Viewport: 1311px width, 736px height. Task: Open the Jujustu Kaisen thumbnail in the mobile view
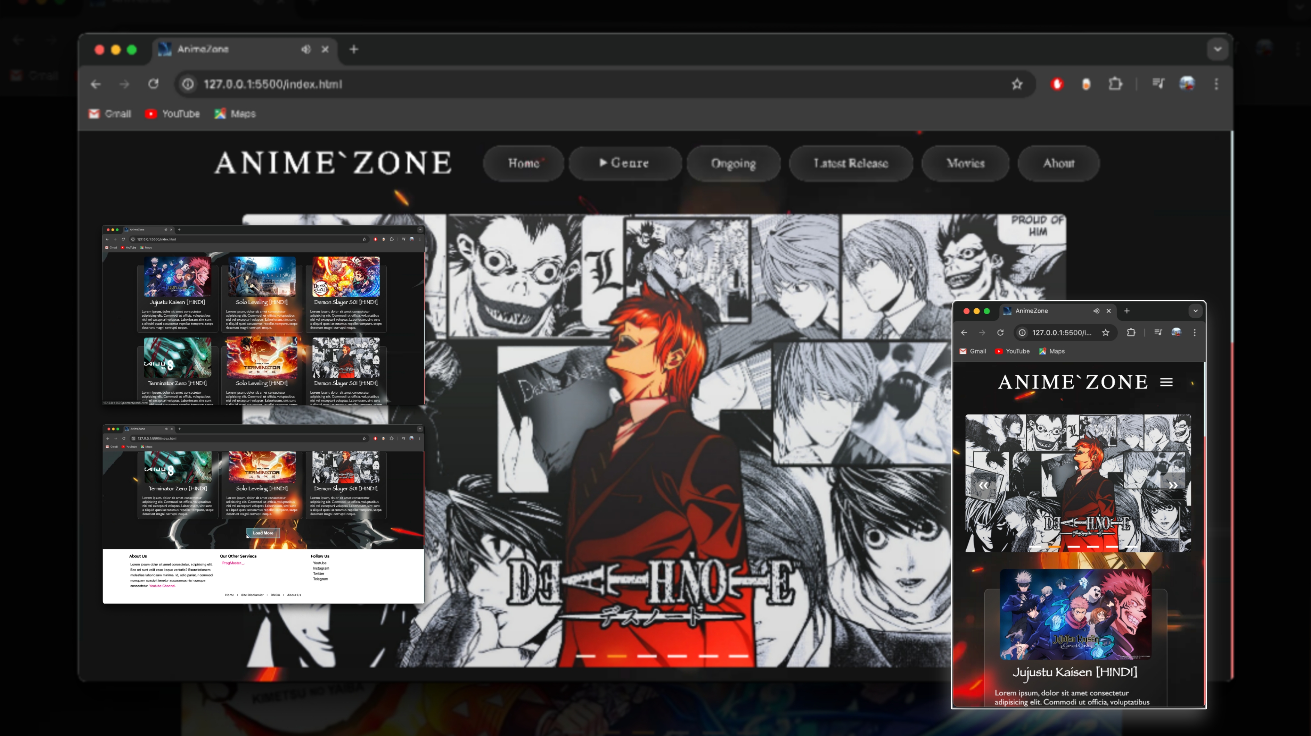pos(1075,614)
